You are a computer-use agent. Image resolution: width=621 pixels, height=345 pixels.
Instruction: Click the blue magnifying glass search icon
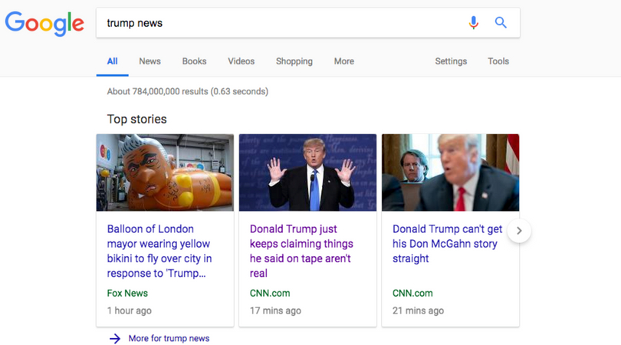pos(501,23)
